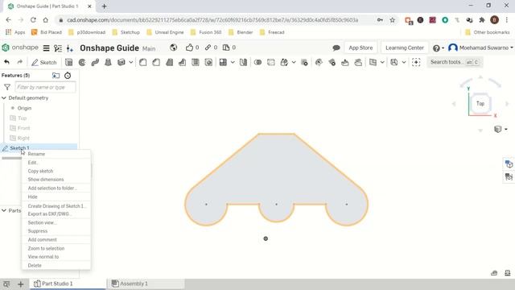Click the plus insert new tab button
The width and height of the screenshot is (515, 290).
coord(20,284)
